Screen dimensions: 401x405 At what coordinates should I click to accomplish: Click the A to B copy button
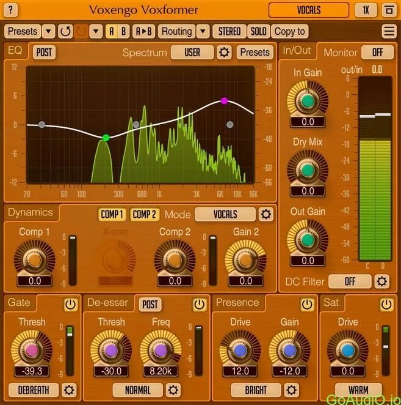[143, 31]
